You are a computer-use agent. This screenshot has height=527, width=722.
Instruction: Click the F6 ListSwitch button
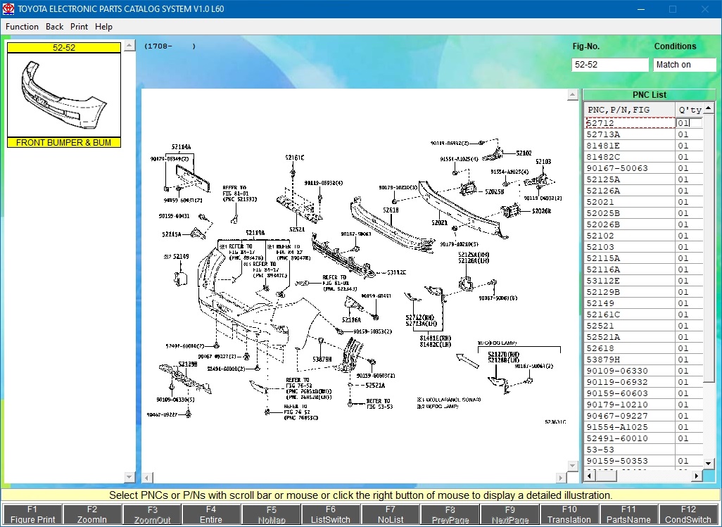[331, 514]
